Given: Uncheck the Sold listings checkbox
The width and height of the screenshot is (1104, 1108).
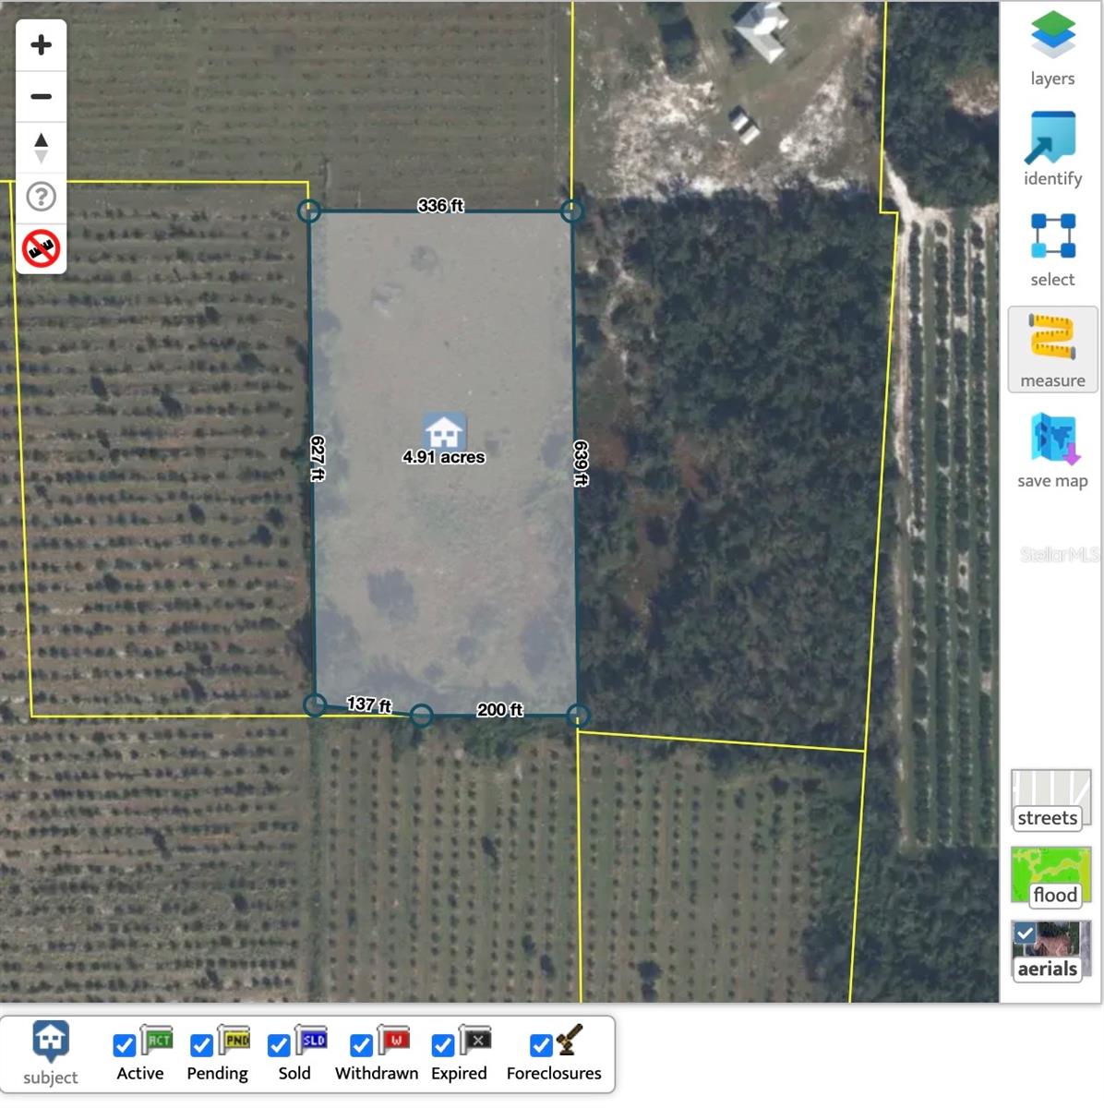Looking at the screenshot, I should tap(279, 1045).
